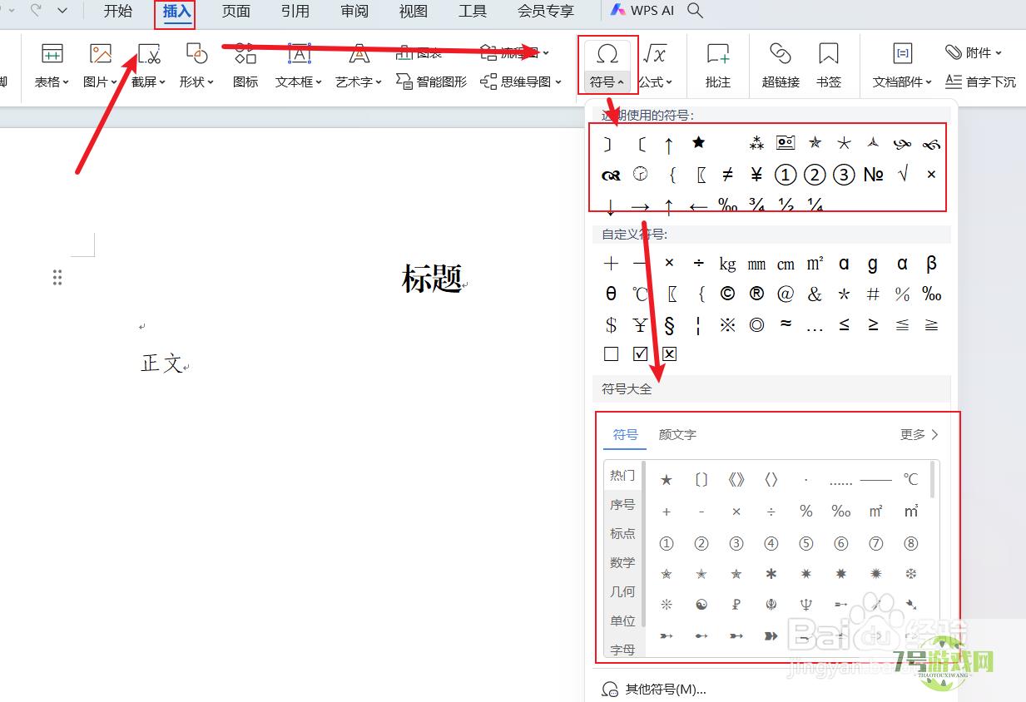Launch WPS AI from the menu bar
1026x702 pixels.
click(x=642, y=11)
